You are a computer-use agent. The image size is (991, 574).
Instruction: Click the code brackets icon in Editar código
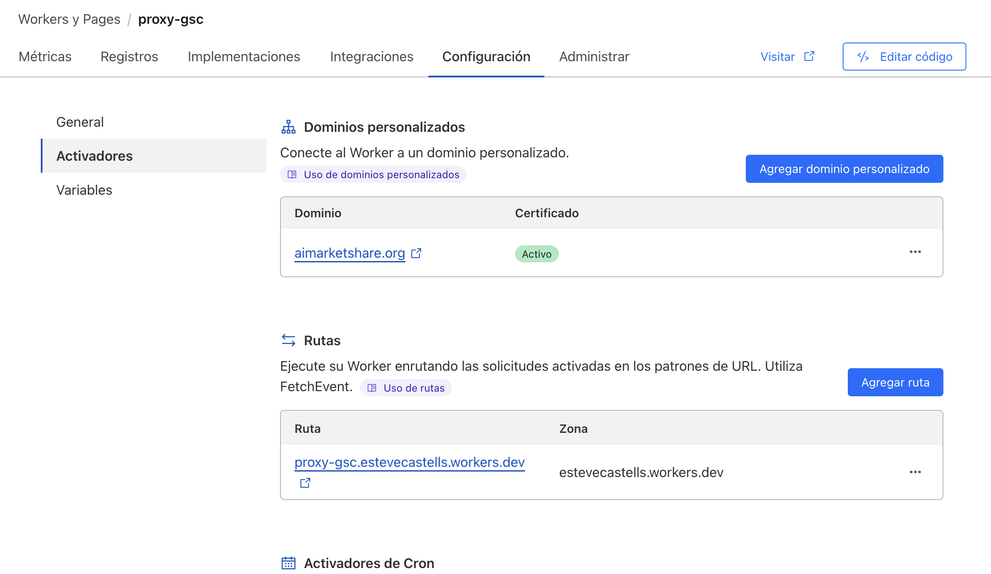coord(863,57)
